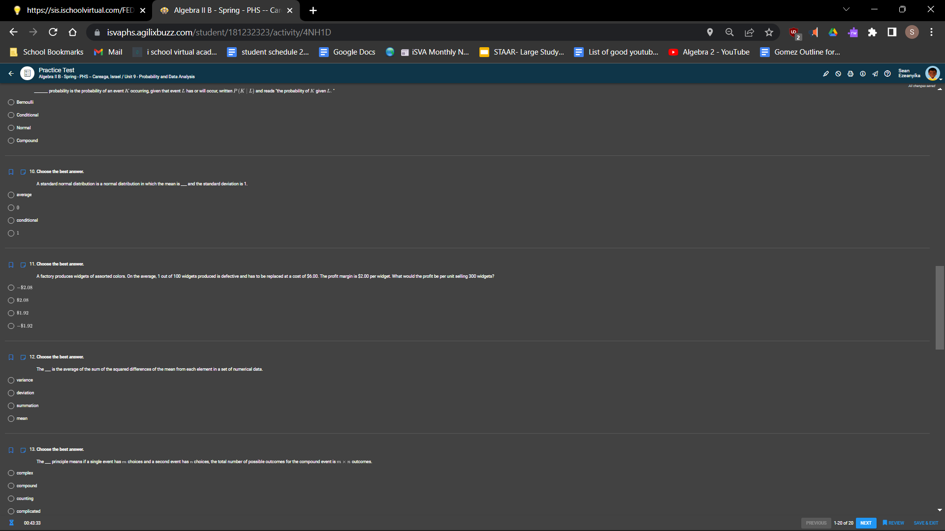Open the Algebra 2 - YouTube bookmark
This screenshot has height=531, width=945.
709,52
